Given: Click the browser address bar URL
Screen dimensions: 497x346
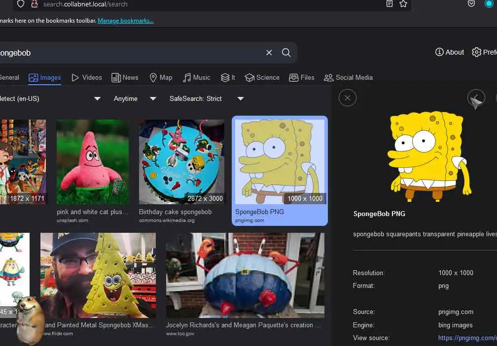Looking at the screenshot, I should [85, 4].
